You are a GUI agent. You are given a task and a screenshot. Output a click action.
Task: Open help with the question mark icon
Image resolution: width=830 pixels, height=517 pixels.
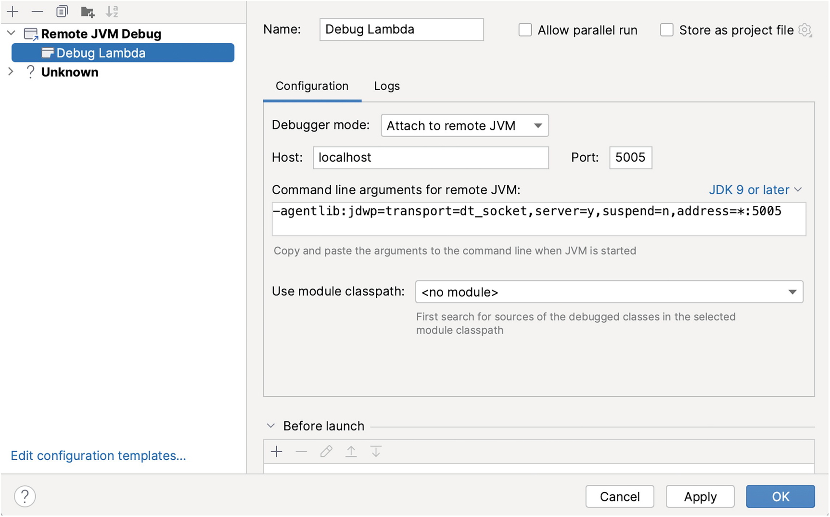25,496
